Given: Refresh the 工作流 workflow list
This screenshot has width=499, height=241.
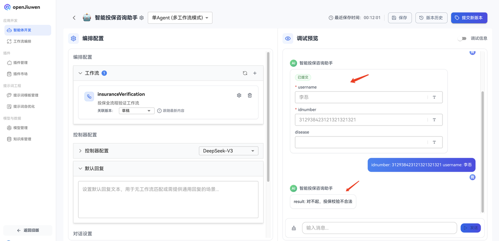Looking at the screenshot, I should pos(245,73).
